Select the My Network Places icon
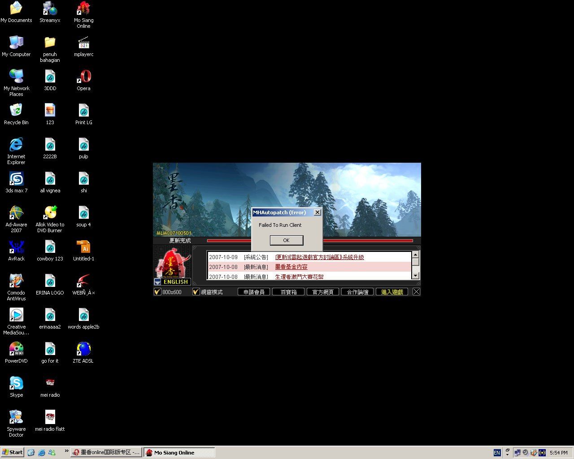 click(x=16, y=83)
